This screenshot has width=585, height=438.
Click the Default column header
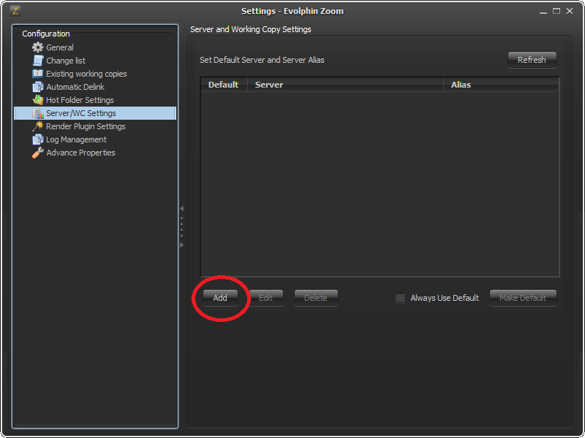[x=224, y=85]
